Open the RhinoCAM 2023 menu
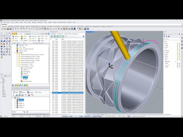 click(x=62, y=22)
